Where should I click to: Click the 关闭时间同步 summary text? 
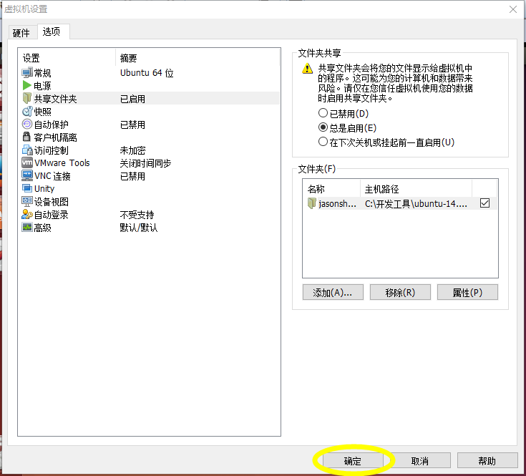[x=145, y=163]
